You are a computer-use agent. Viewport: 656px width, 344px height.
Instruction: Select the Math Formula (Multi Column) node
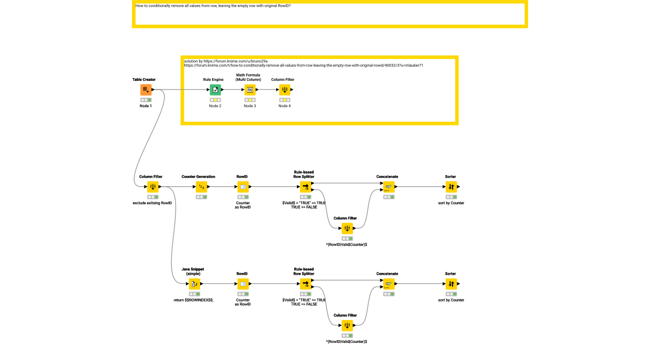250,90
